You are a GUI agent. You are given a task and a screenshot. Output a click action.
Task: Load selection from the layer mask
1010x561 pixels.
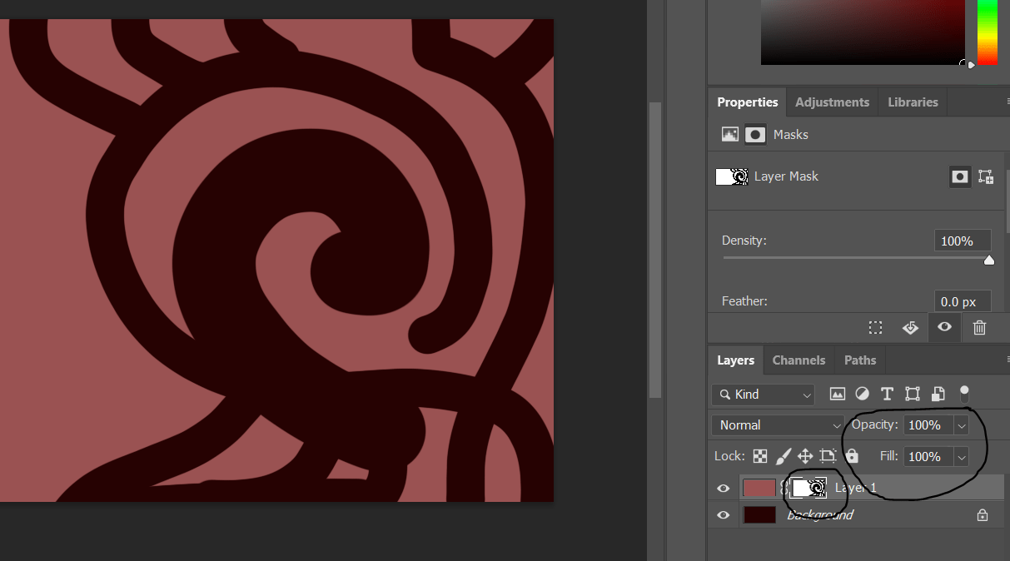tap(875, 327)
